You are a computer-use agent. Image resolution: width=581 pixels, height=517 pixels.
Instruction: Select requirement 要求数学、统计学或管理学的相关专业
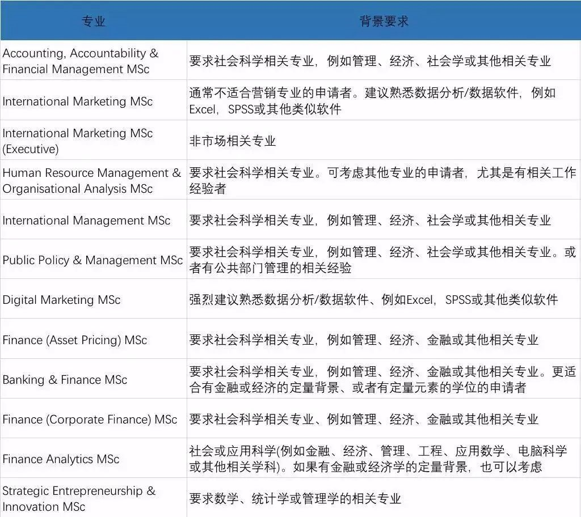[x=295, y=499]
